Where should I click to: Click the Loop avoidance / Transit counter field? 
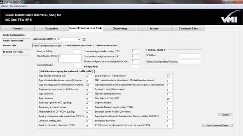(169, 76)
